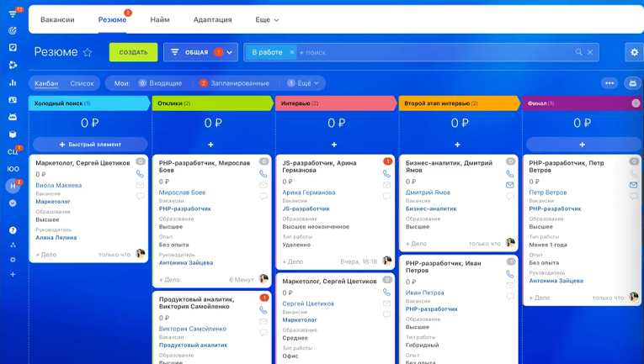644x364 pixels.
Task: Toggle Запланированные counter filter
Action: (235, 83)
